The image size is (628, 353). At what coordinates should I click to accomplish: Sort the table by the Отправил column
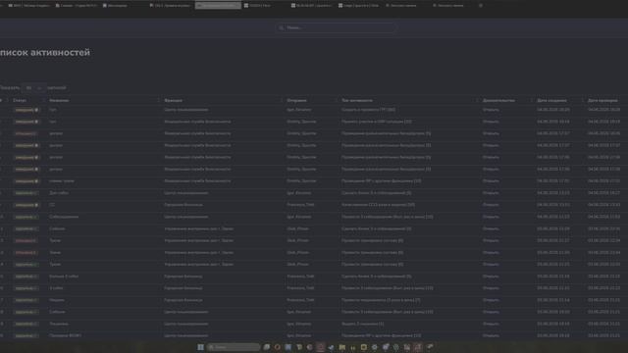click(296, 100)
